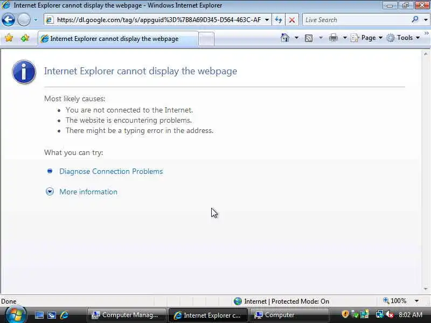
Task: Click the search magnifier icon
Action: click(415, 19)
